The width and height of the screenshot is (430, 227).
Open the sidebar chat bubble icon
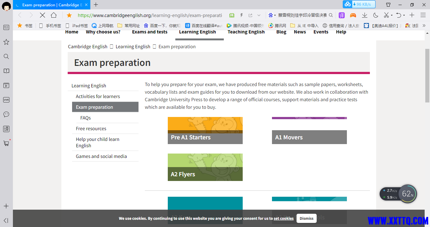point(6,114)
